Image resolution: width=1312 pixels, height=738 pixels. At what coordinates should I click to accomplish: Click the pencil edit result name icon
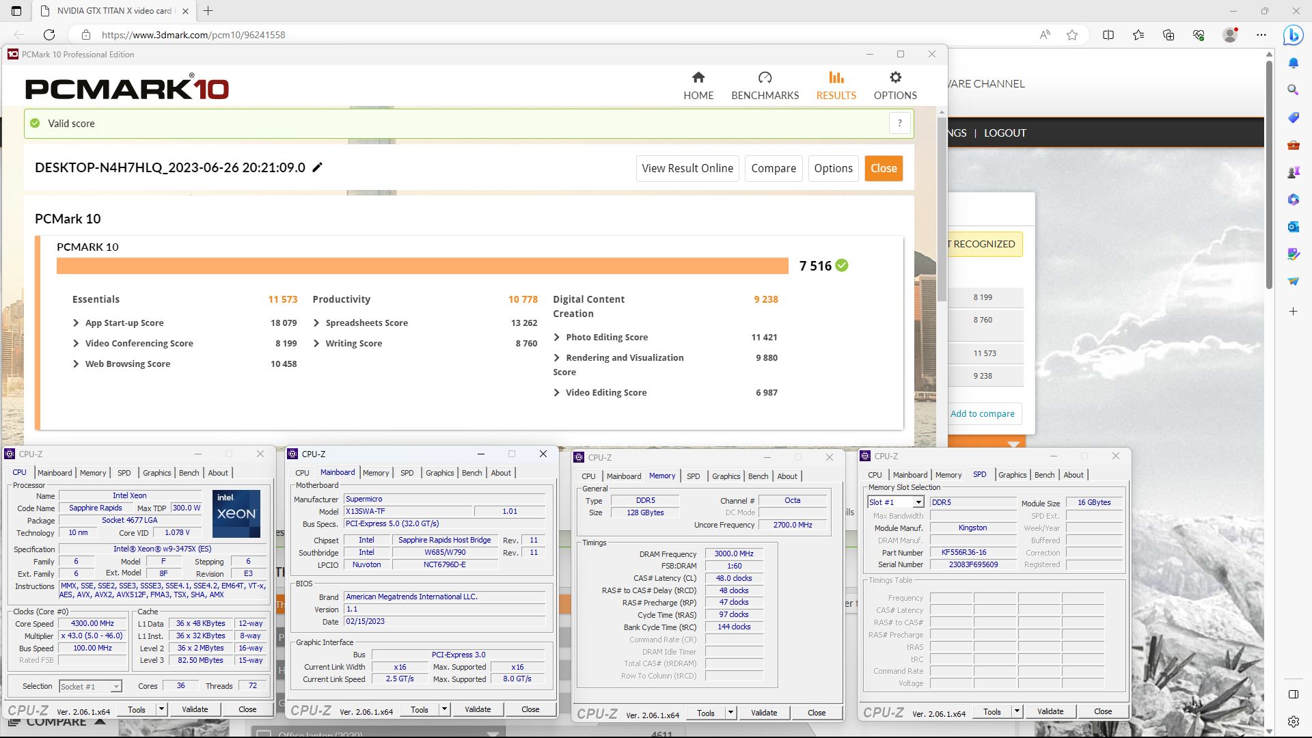tap(317, 167)
